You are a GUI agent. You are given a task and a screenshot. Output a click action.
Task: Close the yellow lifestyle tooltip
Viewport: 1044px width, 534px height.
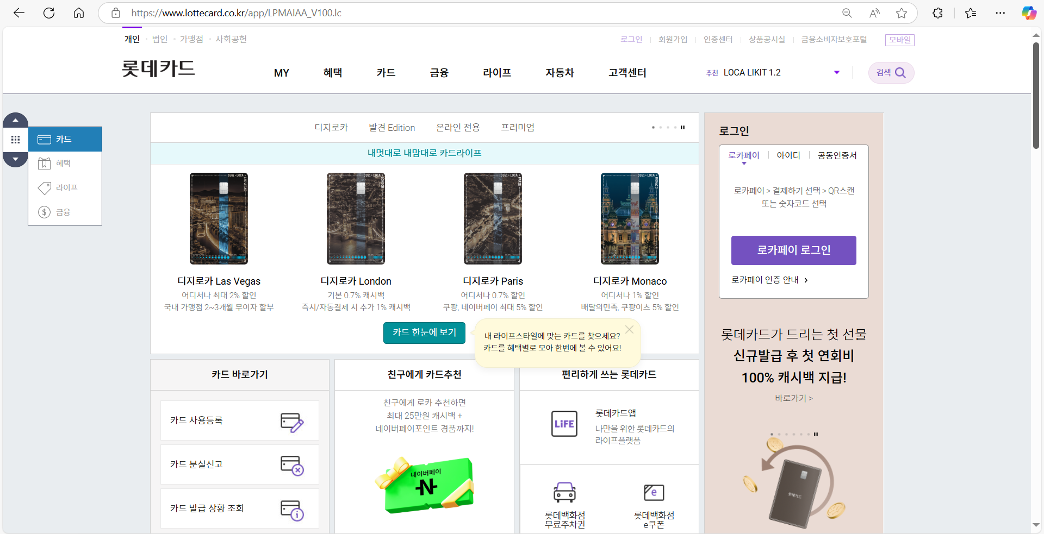(629, 329)
